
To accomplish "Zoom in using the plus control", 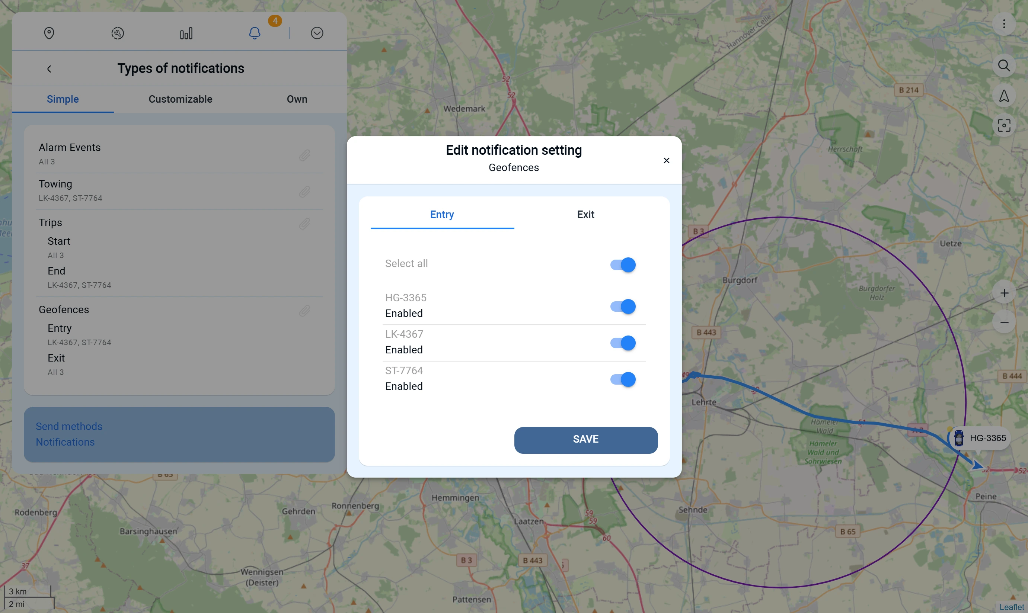I will pos(1004,293).
